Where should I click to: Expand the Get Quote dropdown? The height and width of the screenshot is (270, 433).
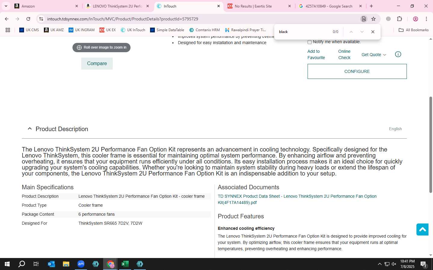pos(374,55)
